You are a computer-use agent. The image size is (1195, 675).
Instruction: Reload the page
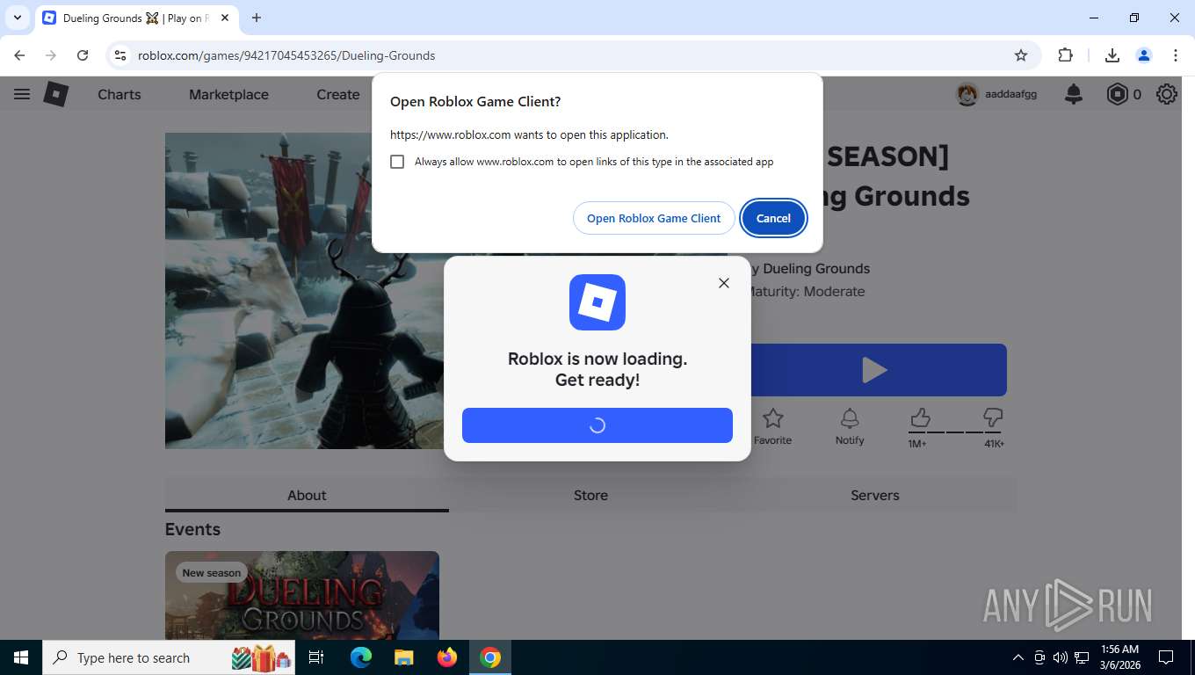(83, 55)
